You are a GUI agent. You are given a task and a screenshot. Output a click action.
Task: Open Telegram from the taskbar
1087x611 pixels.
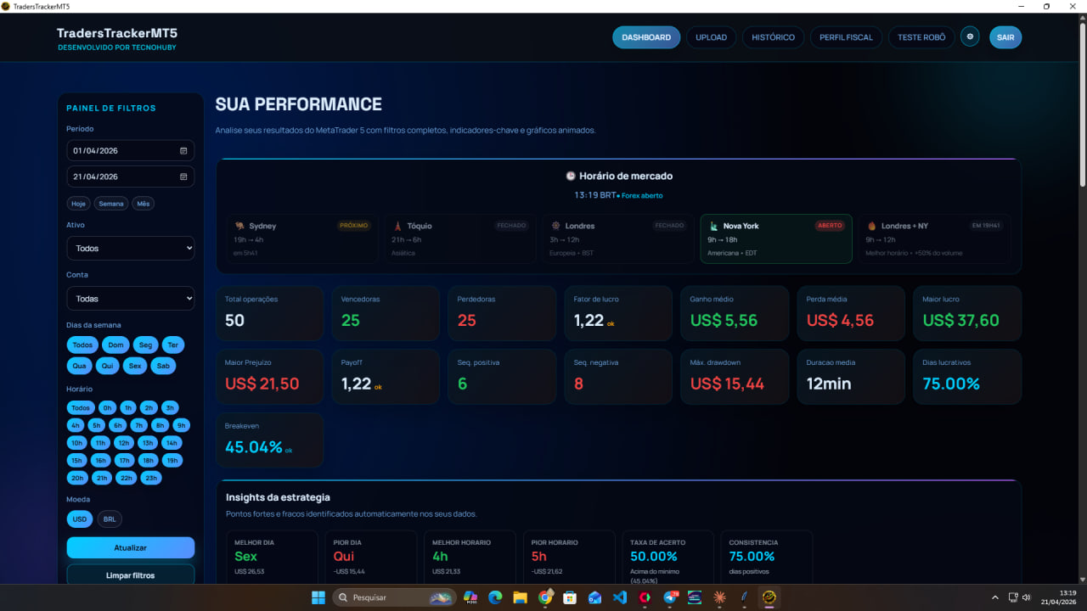click(x=670, y=597)
